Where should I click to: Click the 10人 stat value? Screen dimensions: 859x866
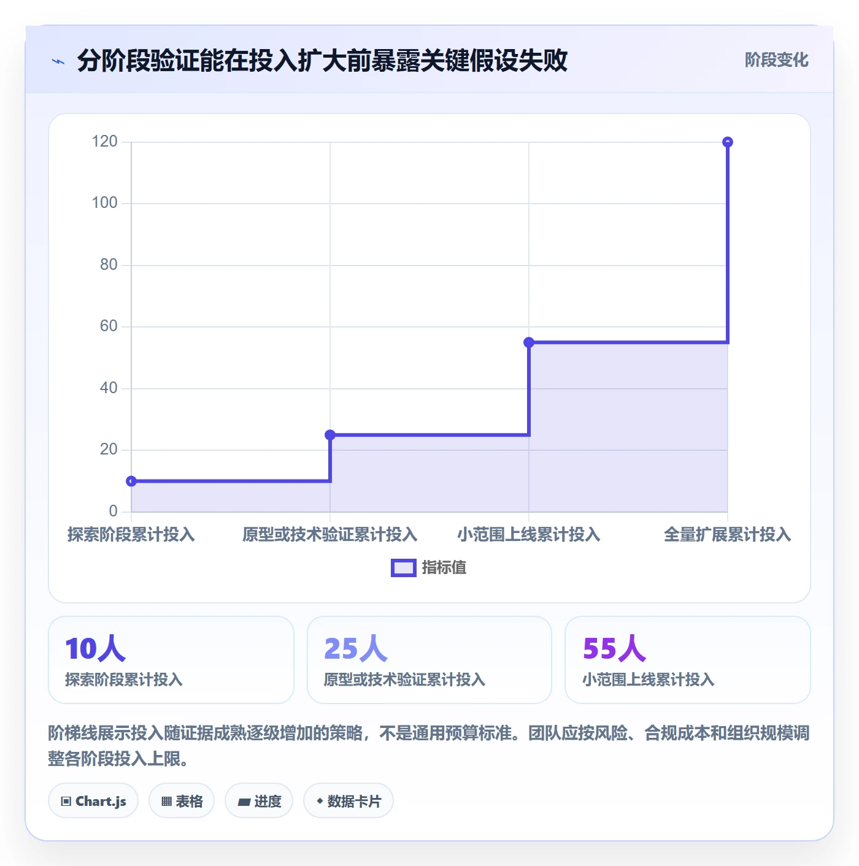(96, 649)
